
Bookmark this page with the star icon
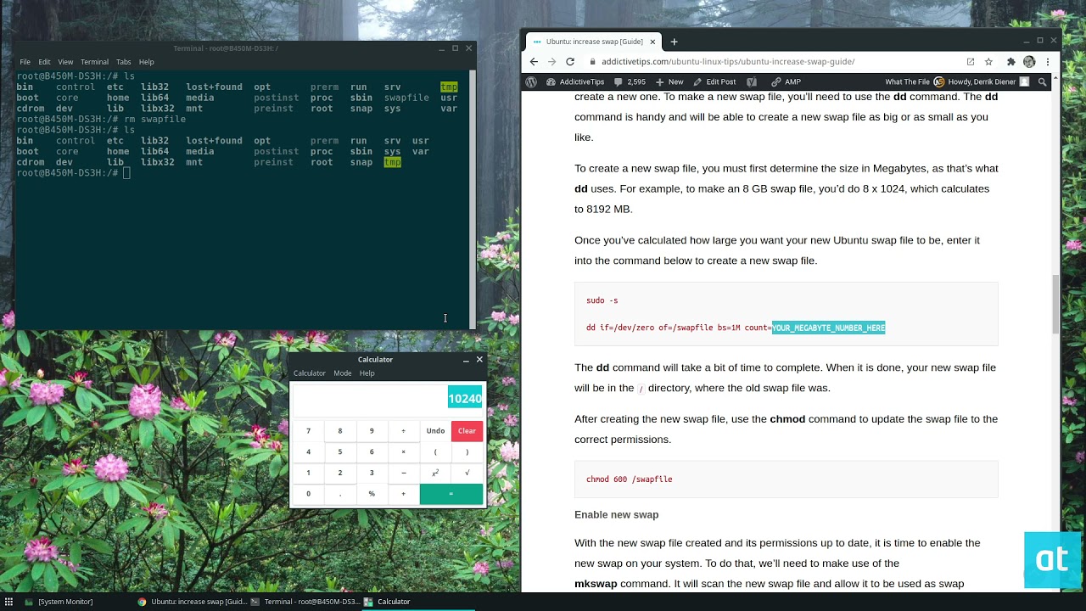[x=988, y=61]
